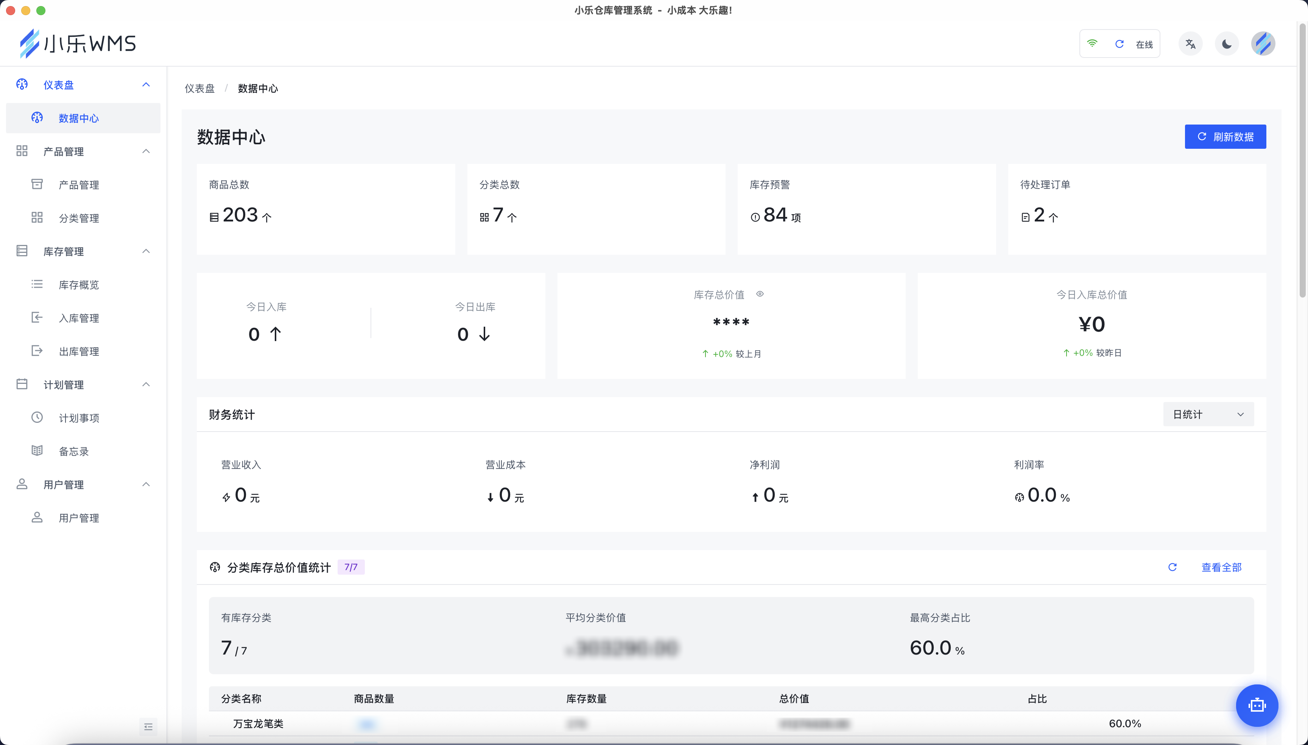The width and height of the screenshot is (1308, 745).
Task: Click the language translation icon
Action: (1190, 44)
